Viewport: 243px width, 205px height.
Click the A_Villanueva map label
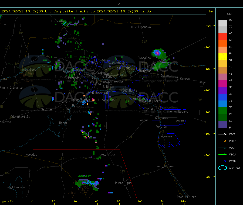tap(141, 27)
